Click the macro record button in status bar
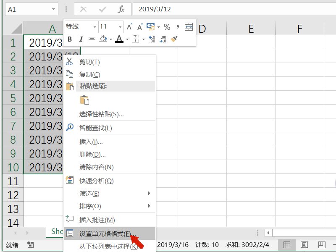The image size is (336, 252). point(30,244)
